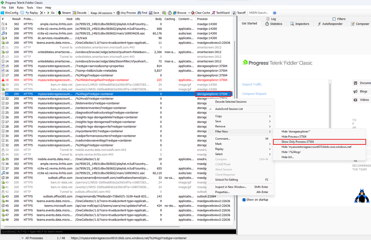Open the Tools menu

(x=30, y=7)
